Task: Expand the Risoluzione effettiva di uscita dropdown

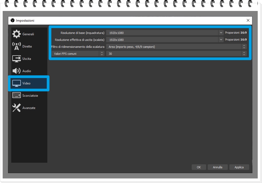Action: (x=221, y=40)
